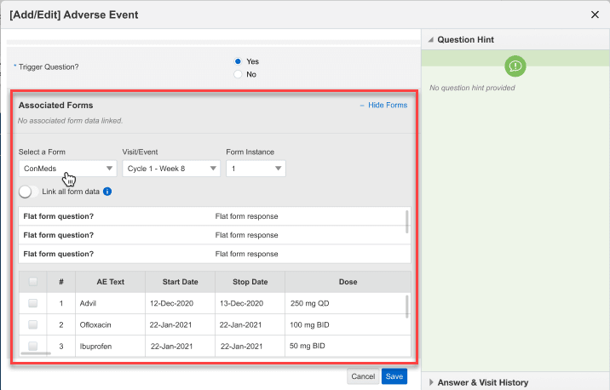The height and width of the screenshot is (390, 610).
Task: Click the 13-Dec-2020 stop date cell
Action: pos(250,303)
